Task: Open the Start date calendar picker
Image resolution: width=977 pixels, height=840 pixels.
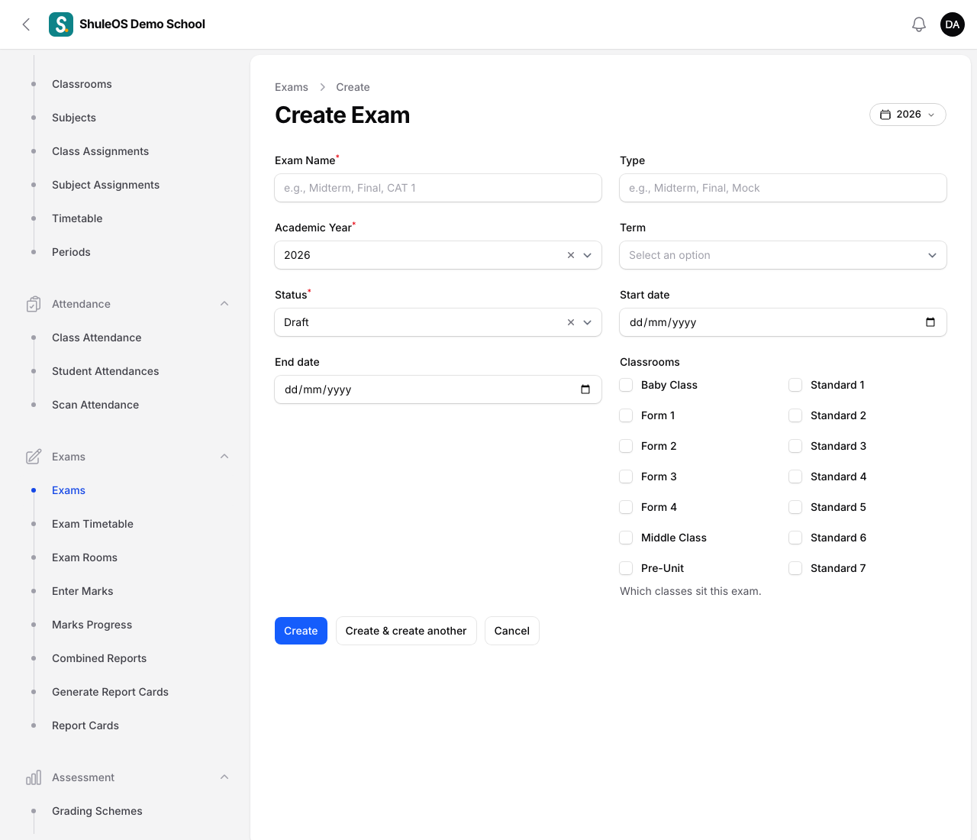Action: [x=930, y=322]
